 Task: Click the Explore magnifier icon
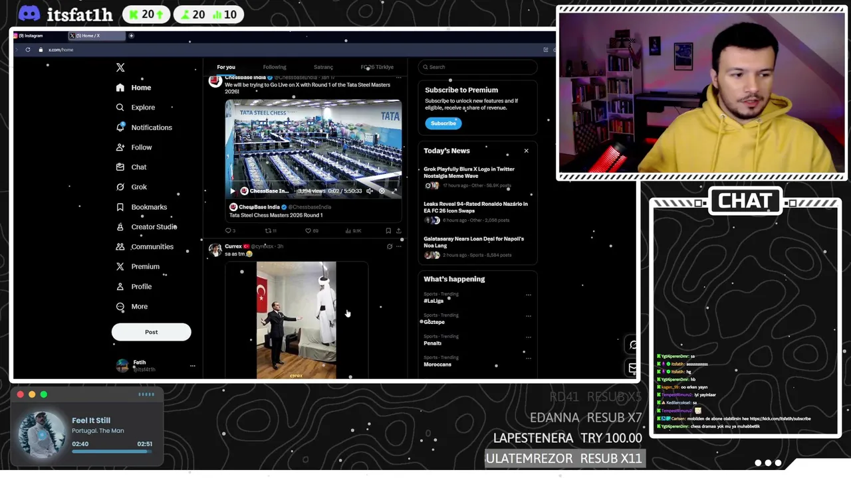[x=120, y=108]
